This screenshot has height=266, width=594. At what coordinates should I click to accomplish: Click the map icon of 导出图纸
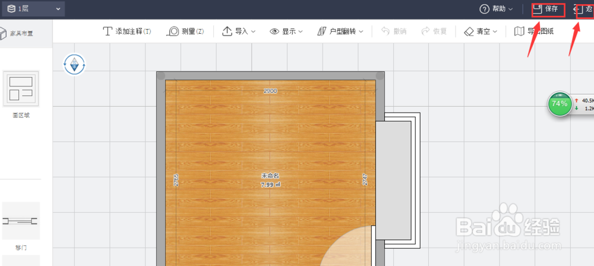(x=519, y=31)
